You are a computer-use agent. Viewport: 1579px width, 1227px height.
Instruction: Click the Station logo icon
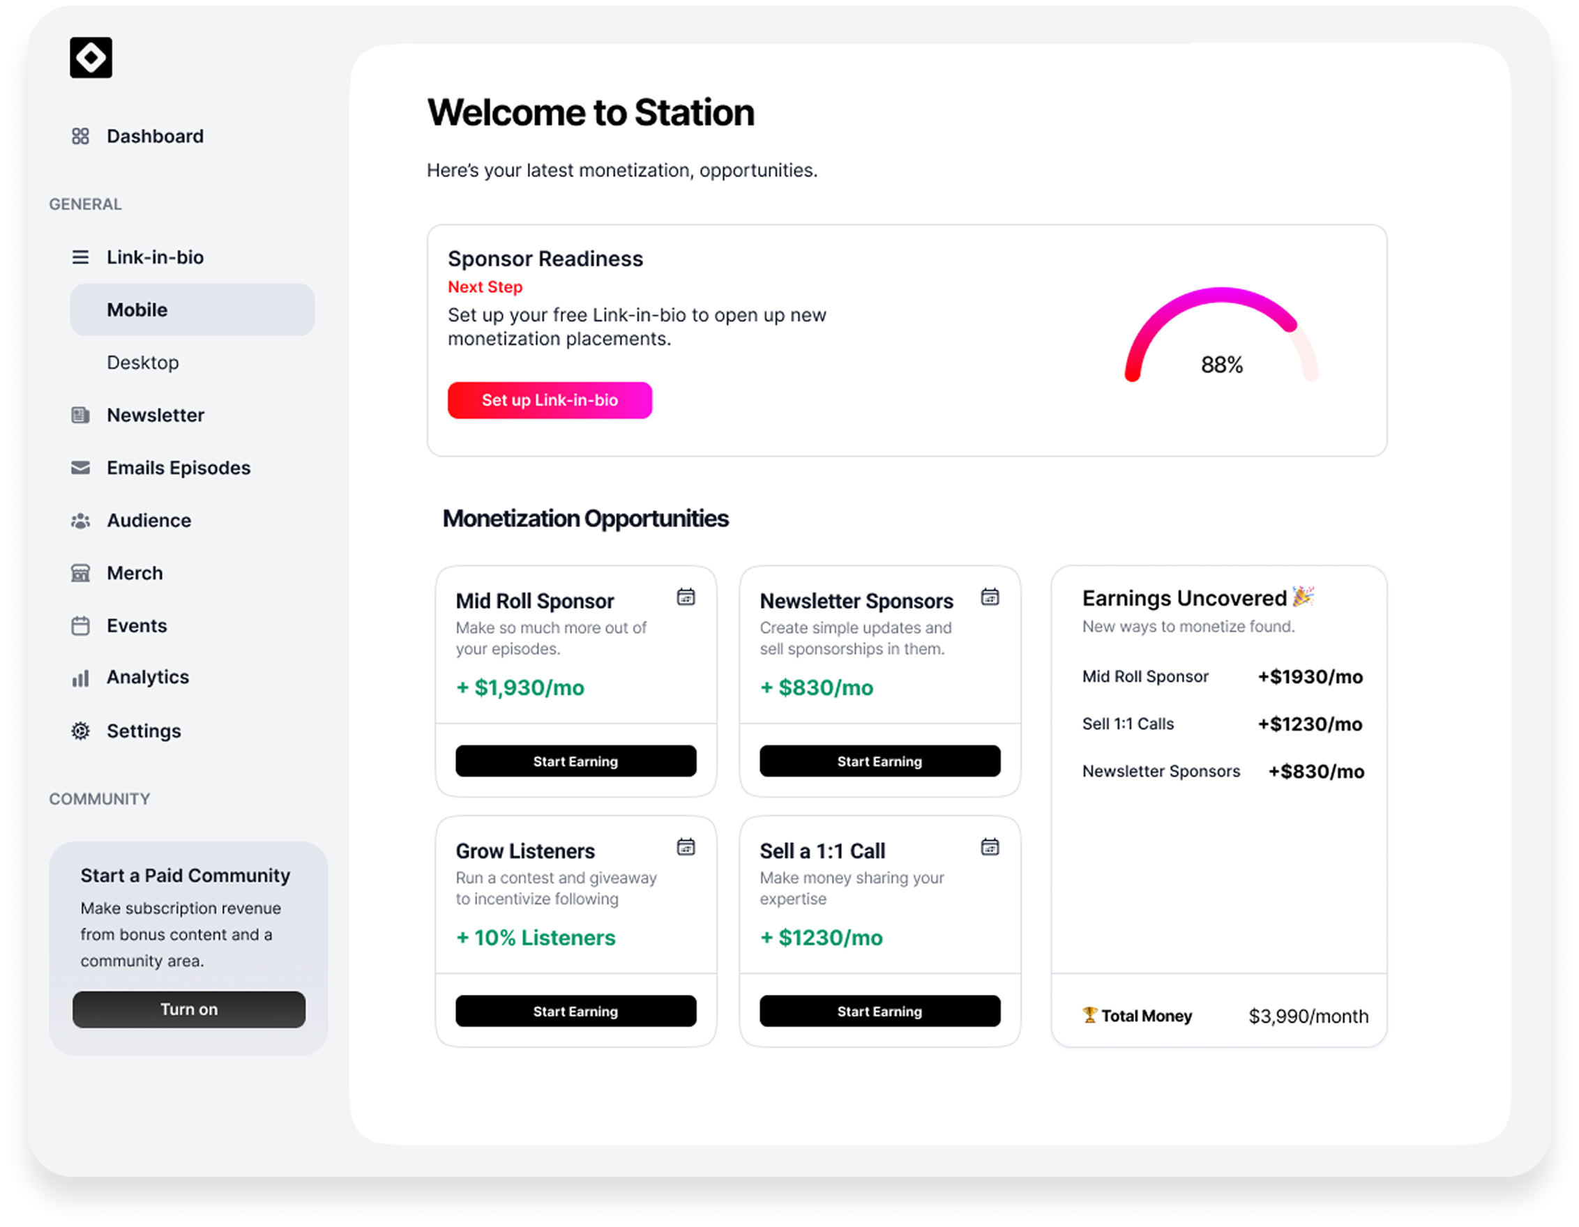coord(91,58)
